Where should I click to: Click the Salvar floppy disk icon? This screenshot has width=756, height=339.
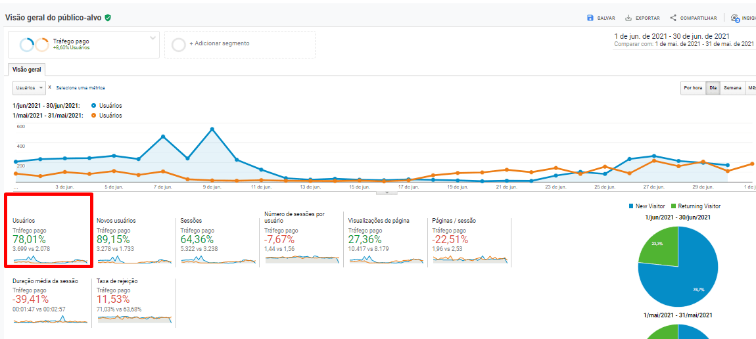[x=590, y=18]
